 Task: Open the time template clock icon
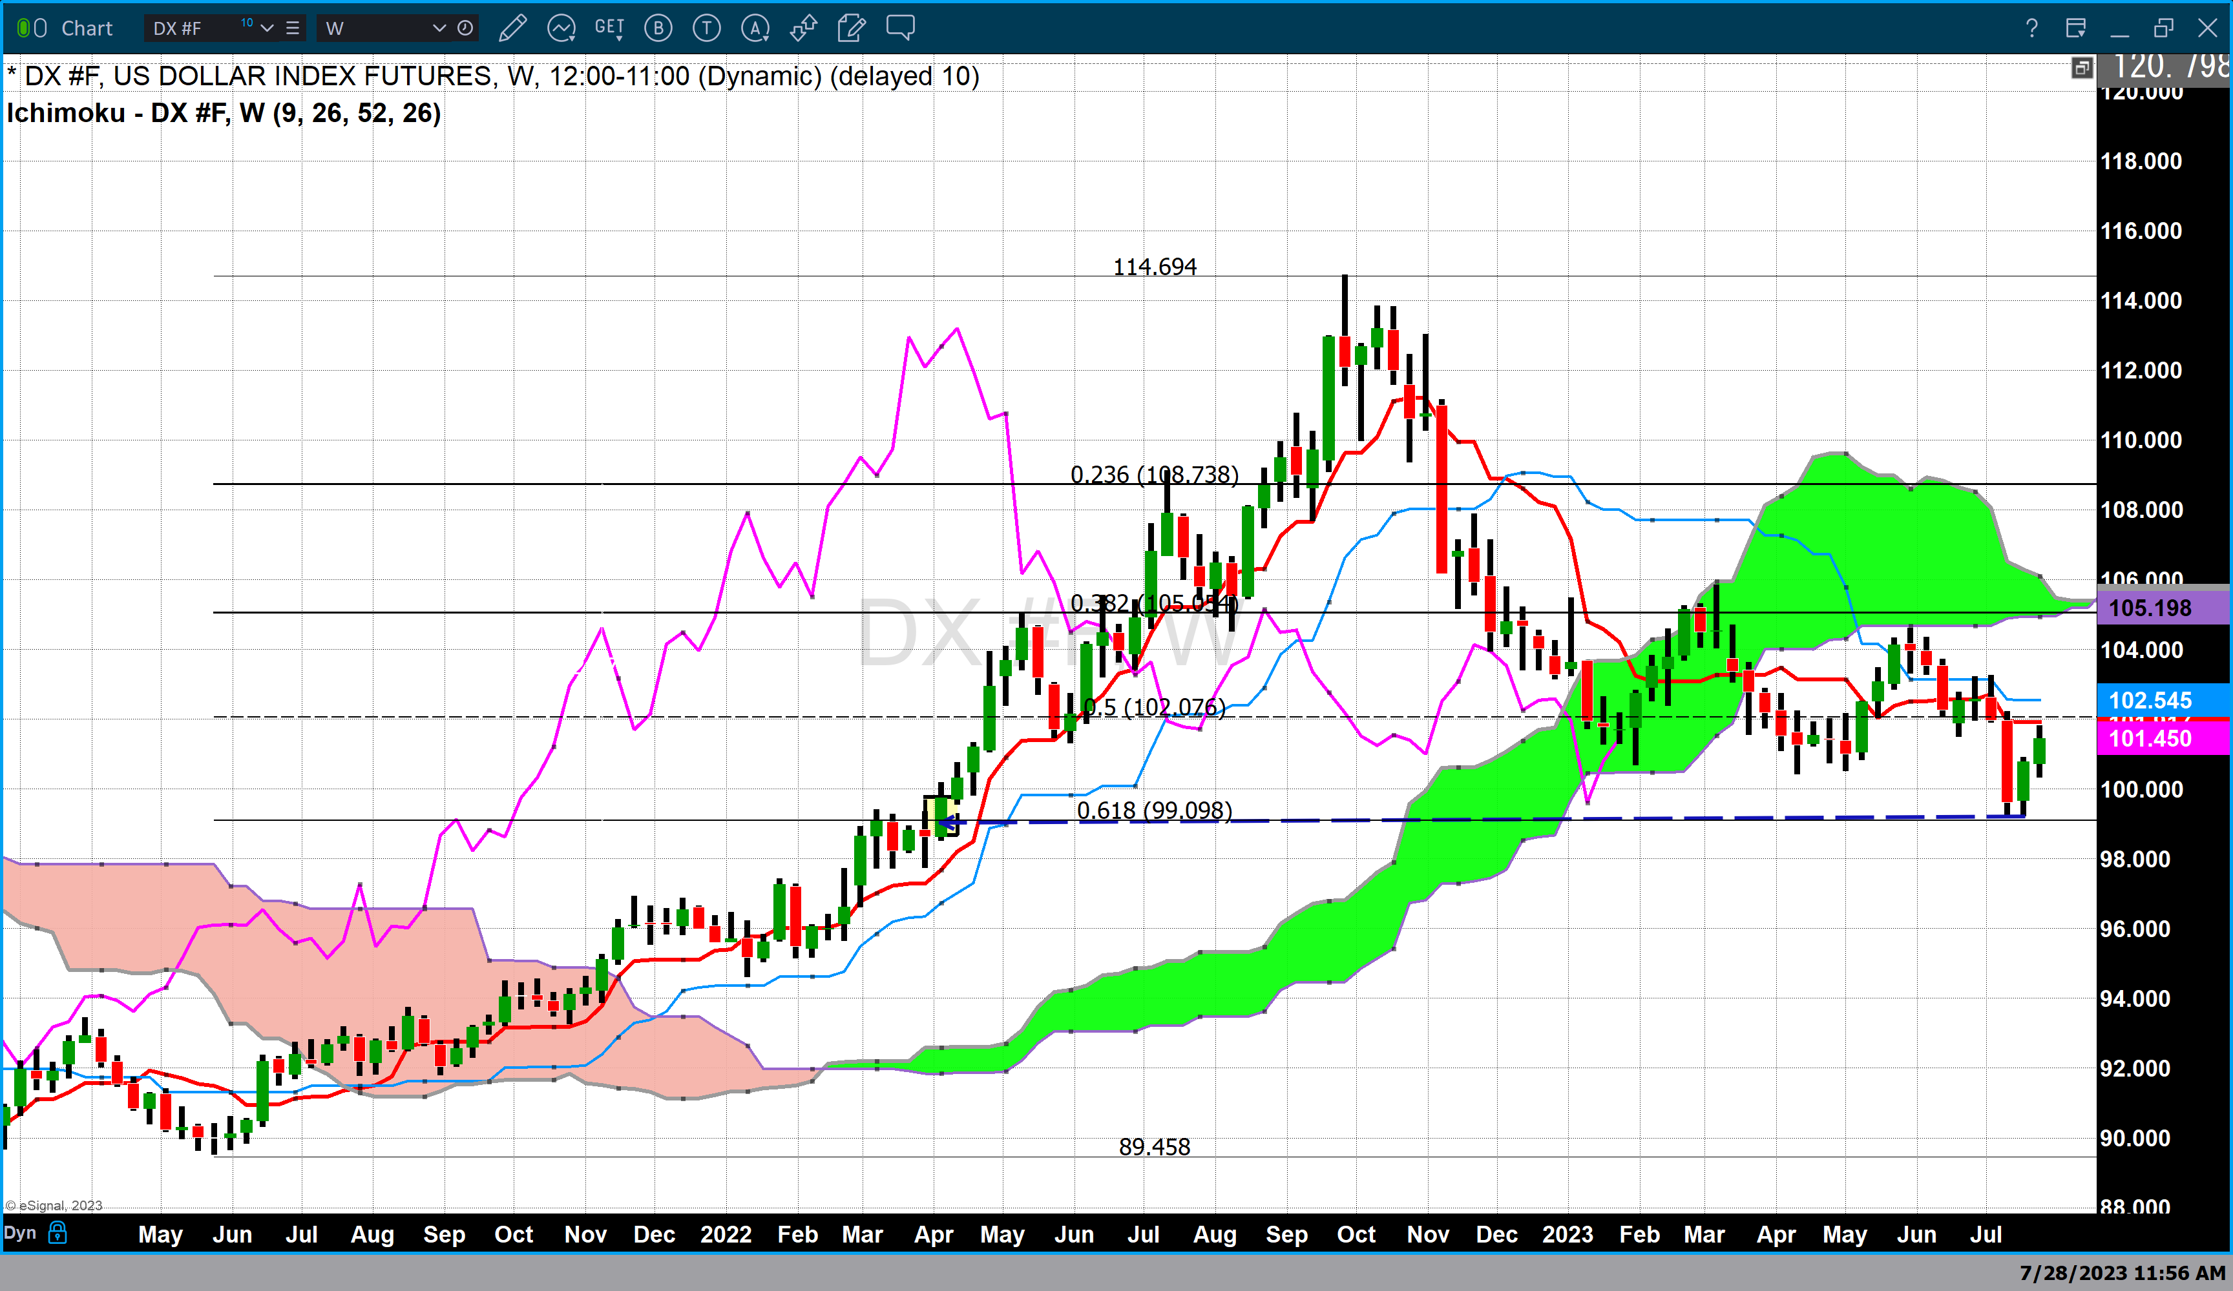tap(465, 28)
